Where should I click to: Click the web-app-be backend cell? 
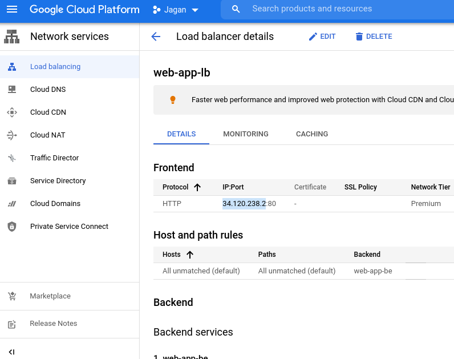pos(373,271)
